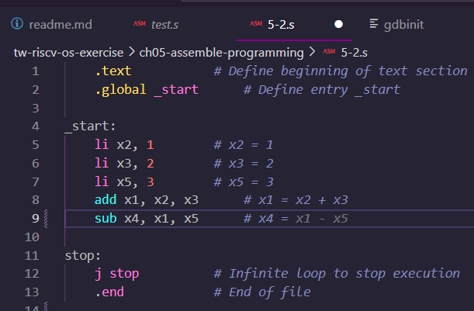Click the ASM icon on the active 5-2.s tab
Viewport: 474px width, 311px height.
pyautogui.click(x=255, y=24)
